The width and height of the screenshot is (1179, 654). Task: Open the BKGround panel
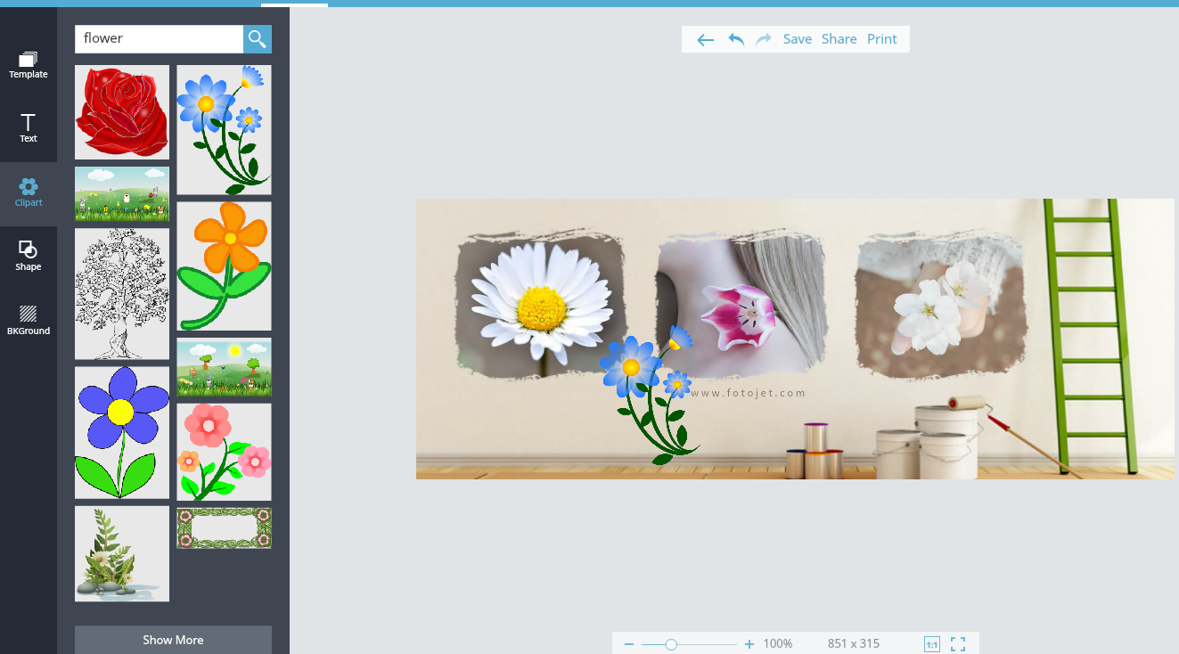coord(29,319)
